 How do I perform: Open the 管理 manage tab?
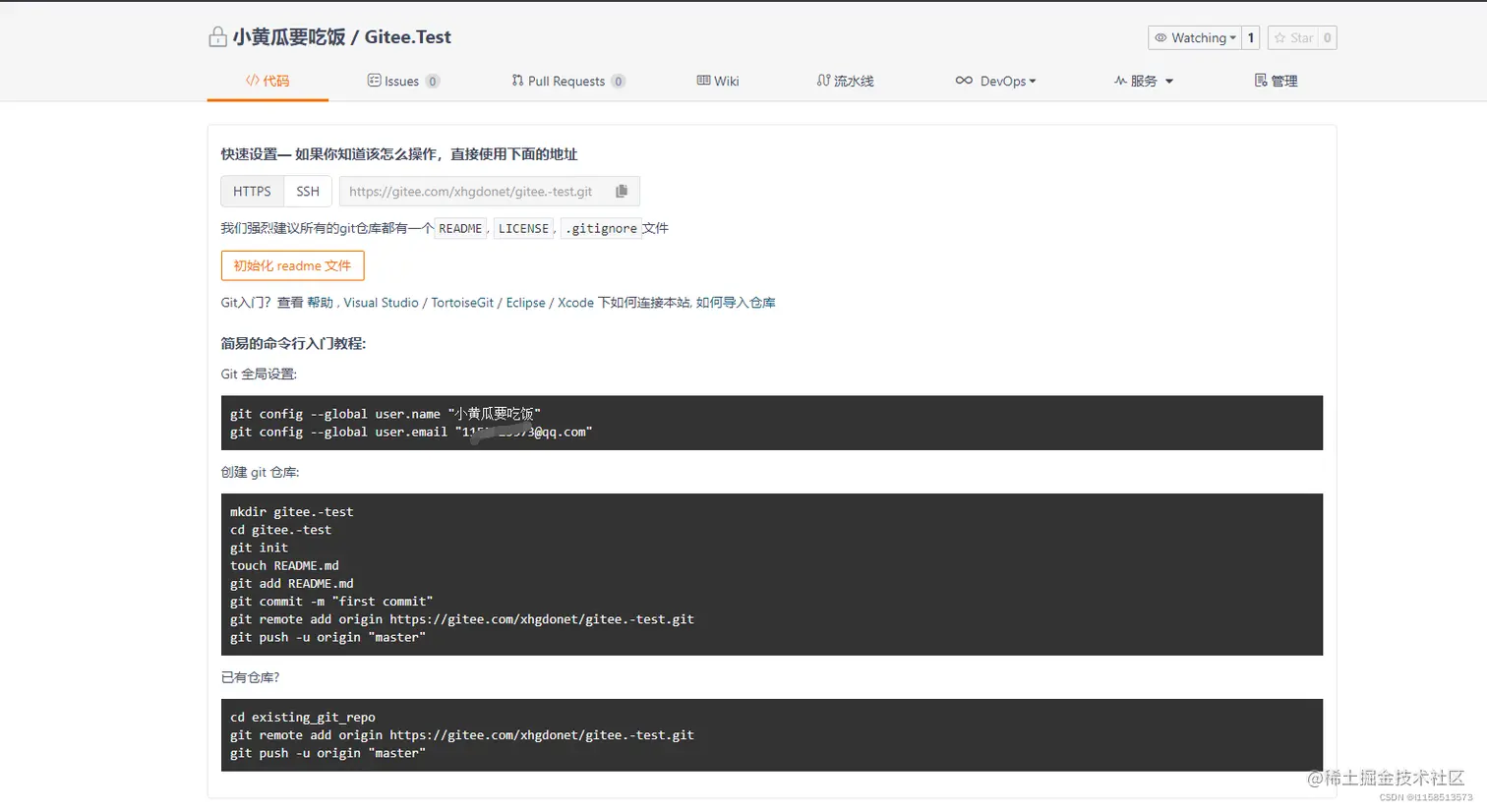(1276, 81)
